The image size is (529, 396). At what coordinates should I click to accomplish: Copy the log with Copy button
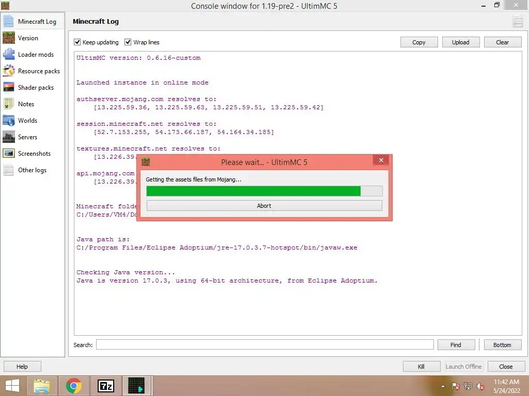[418, 42]
